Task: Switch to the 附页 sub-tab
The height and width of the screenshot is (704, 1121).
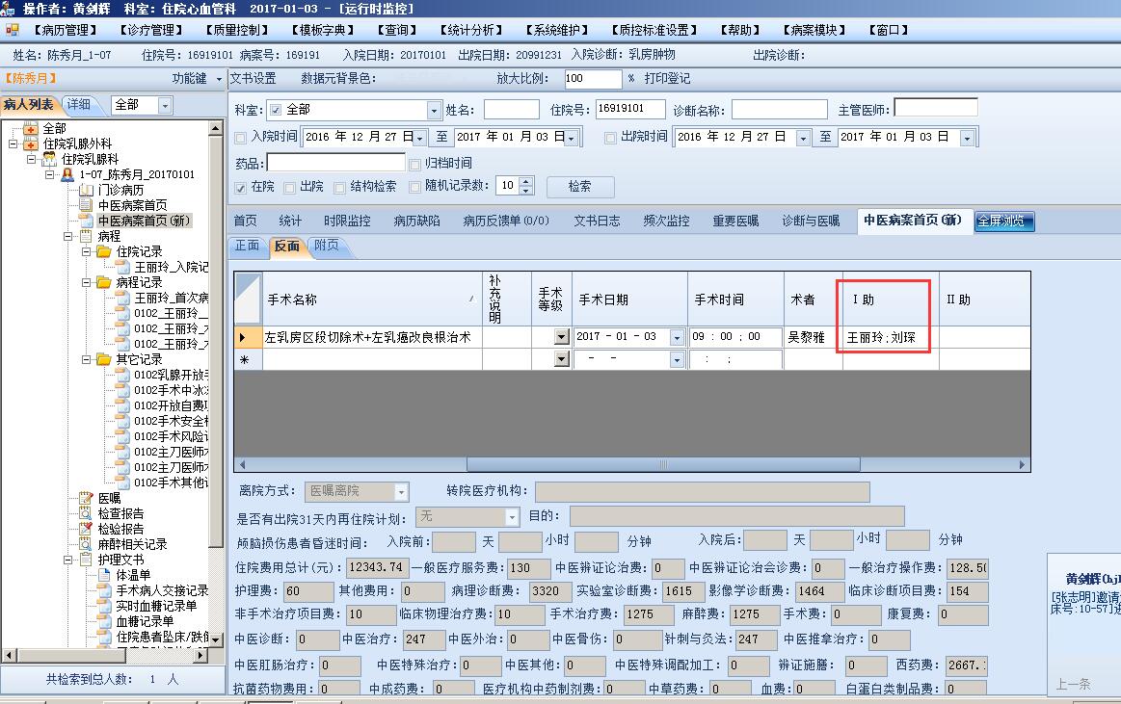Action: pyautogui.click(x=327, y=246)
